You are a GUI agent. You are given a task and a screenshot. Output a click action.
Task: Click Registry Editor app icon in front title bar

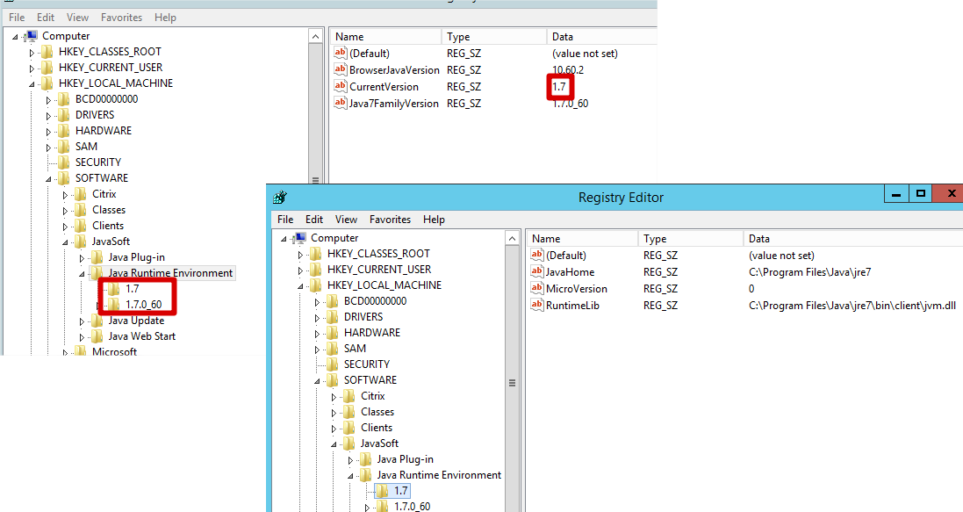point(280,198)
